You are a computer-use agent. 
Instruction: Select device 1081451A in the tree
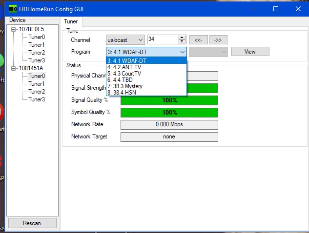pyautogui.click(x=31, y=68)
